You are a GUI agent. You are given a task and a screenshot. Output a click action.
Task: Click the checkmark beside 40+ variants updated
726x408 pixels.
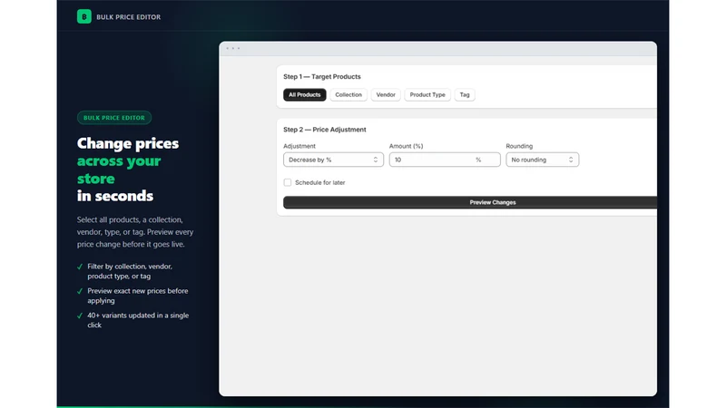click(80, 316)
